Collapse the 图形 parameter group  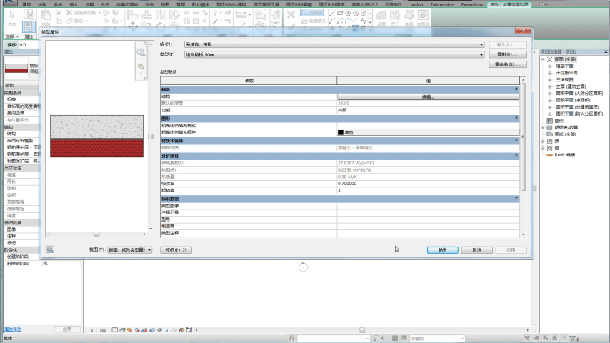(516, 118)
